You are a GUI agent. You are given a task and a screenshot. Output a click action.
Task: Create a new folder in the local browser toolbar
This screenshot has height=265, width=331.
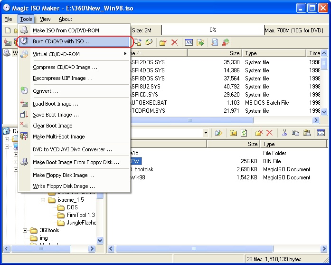[x=259, y=133]
